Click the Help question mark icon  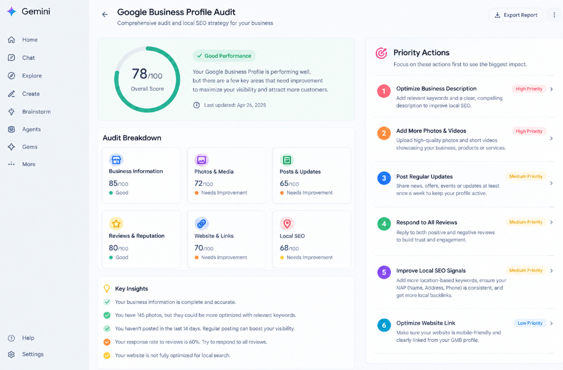(x=12, y=338)
